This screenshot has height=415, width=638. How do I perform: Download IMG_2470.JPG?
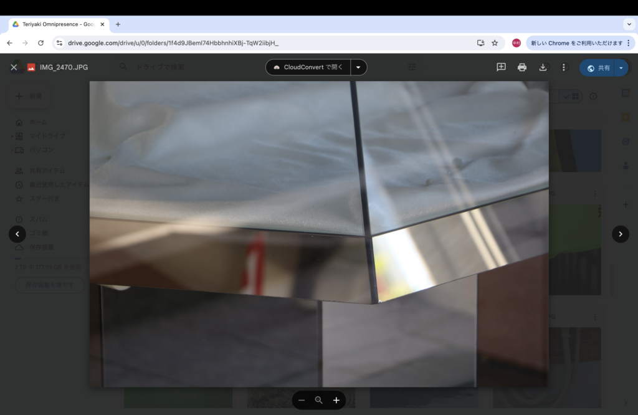click(543, 67)
